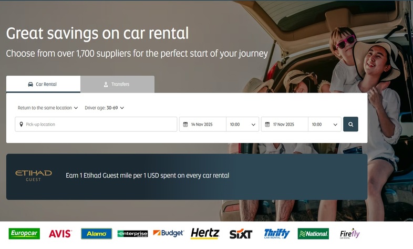Open the 14 Nov 2025 pick-up date
The image size is (413, 249).
pyautogui.click(x=203, y=124)
